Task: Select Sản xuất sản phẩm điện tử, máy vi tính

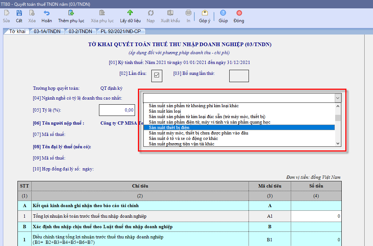Action: click(x=239, y=122)
